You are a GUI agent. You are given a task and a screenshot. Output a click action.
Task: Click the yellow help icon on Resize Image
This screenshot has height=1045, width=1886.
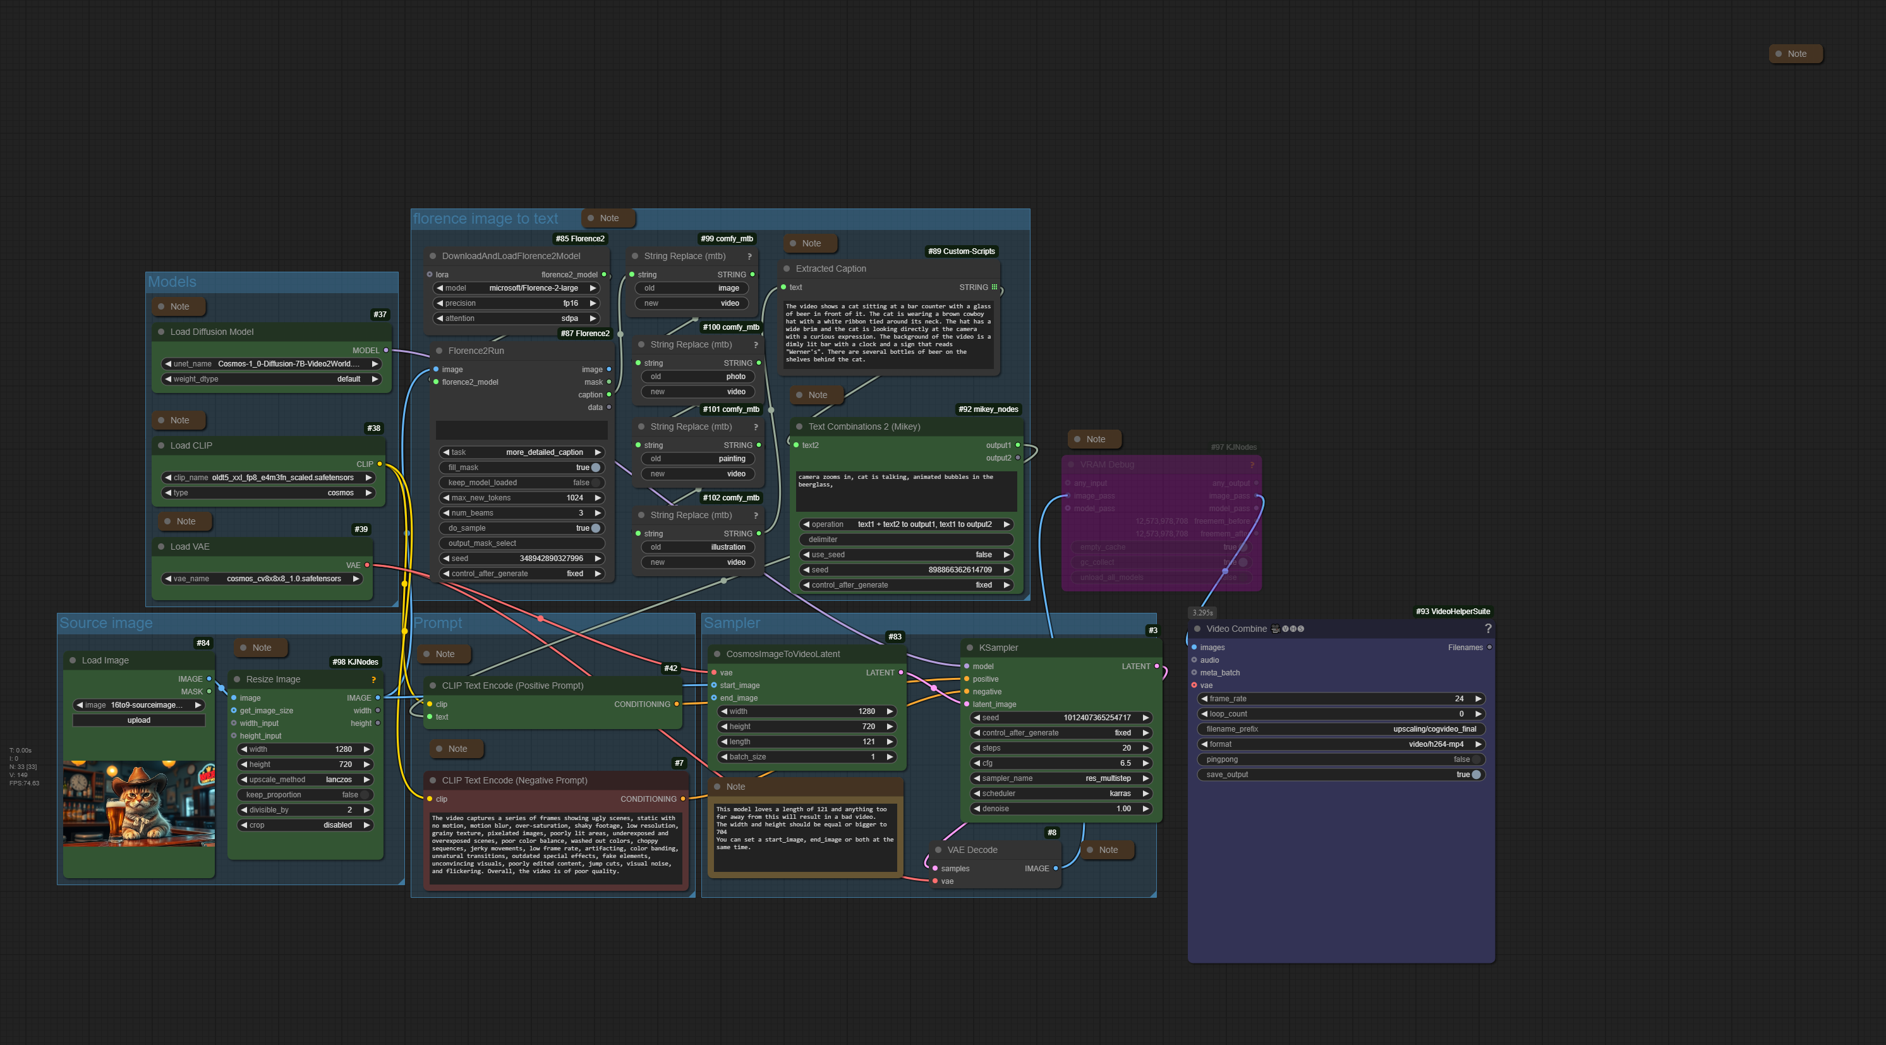[x=373, y=680]
